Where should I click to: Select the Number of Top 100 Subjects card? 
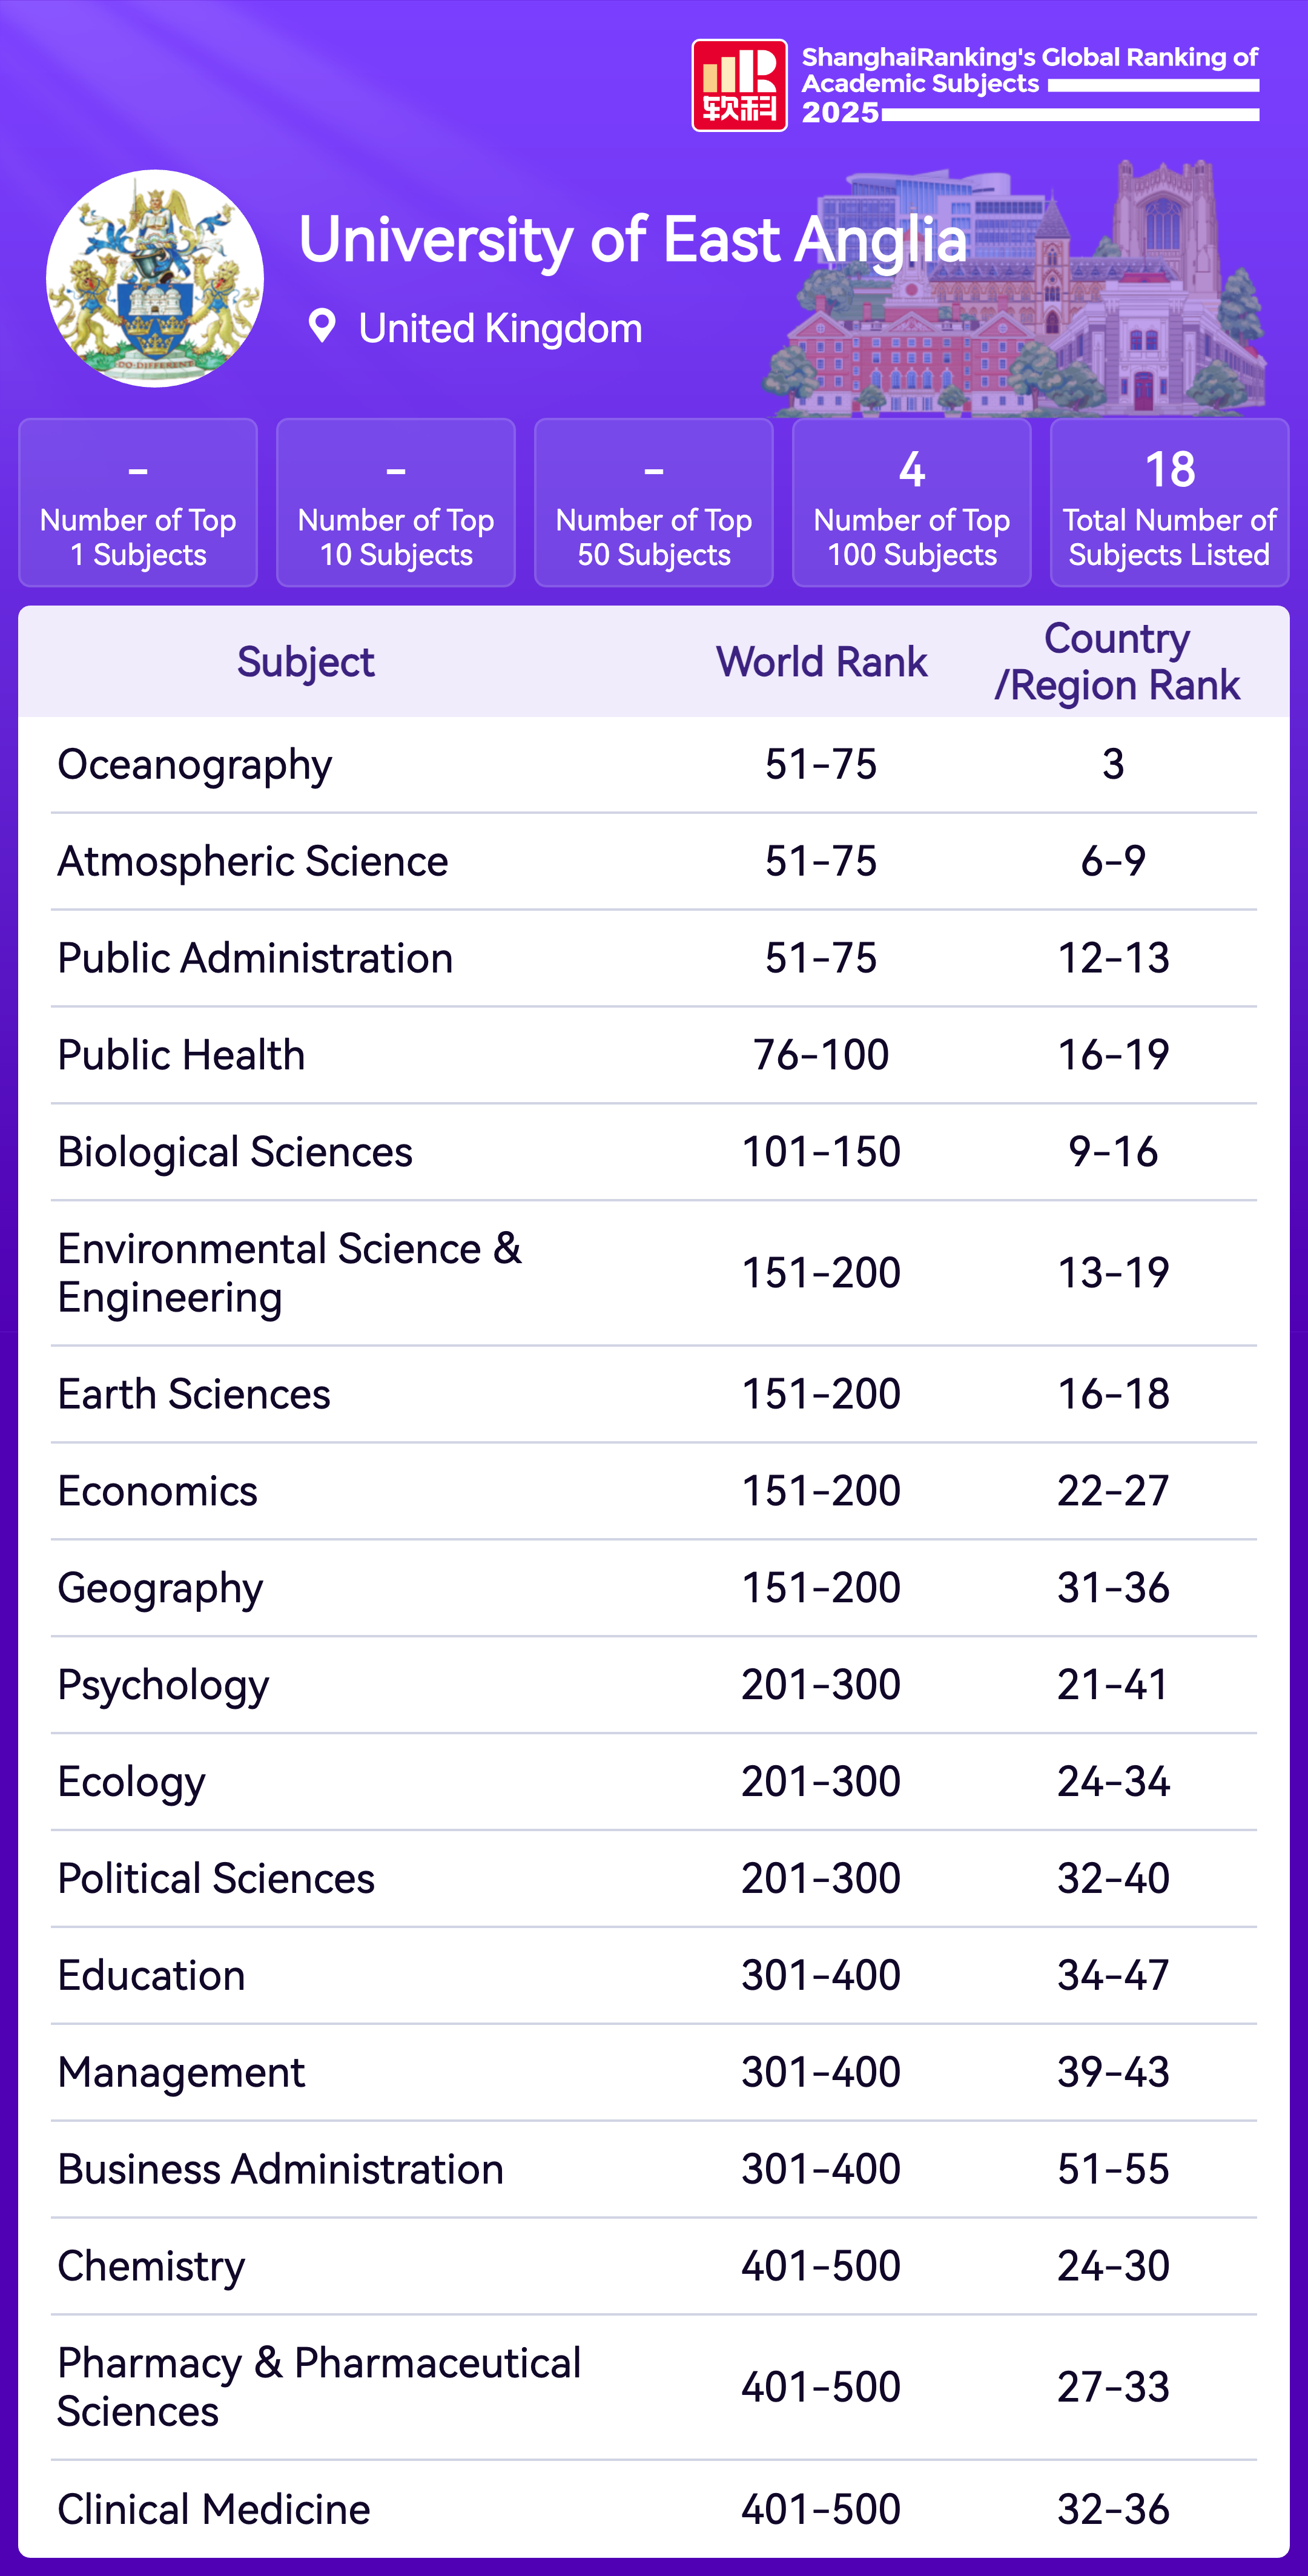pos(911,503)
